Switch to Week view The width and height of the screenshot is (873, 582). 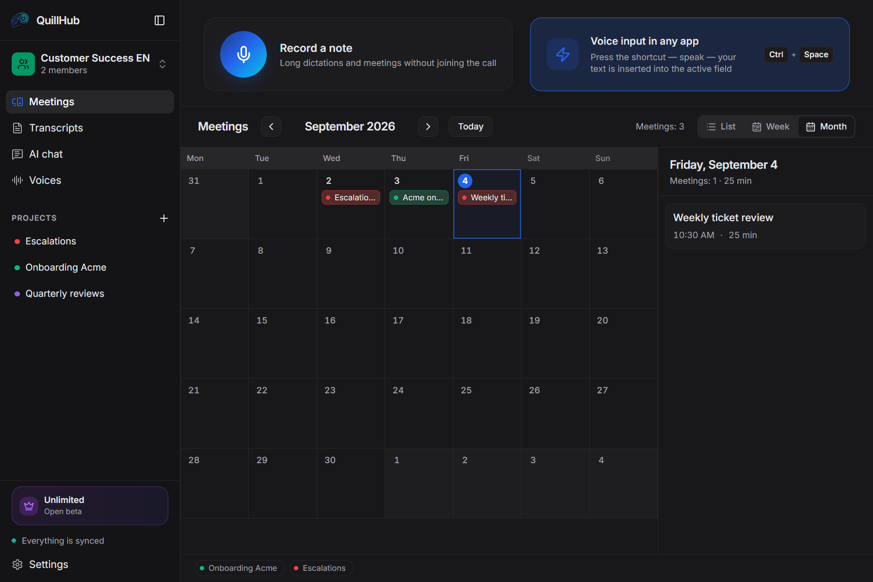click(x=771, y=127)
